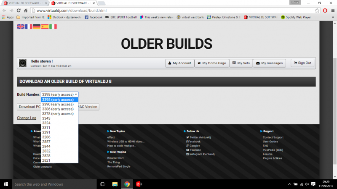Show hidden system tray icons

coord(289,184)
